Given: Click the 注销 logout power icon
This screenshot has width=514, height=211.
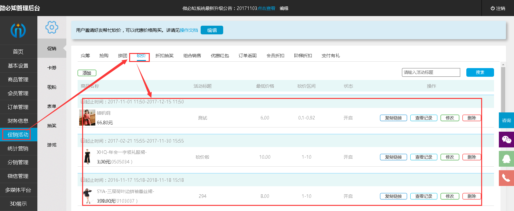Looking at the screenshot, I should point(493,8).
